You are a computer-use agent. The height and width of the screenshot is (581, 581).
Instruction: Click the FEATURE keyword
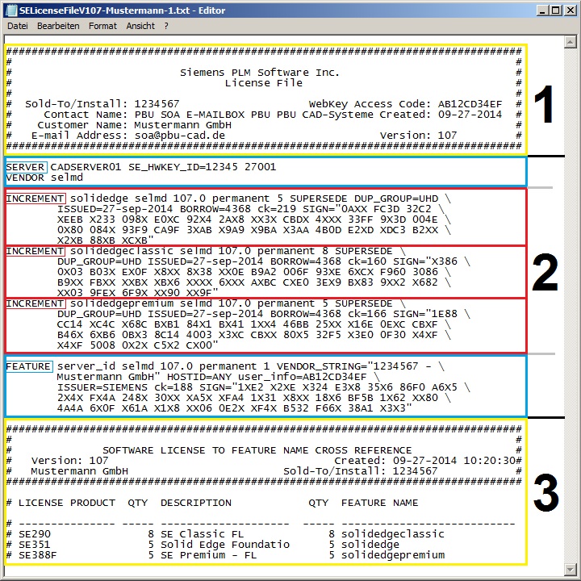[29, 366]
